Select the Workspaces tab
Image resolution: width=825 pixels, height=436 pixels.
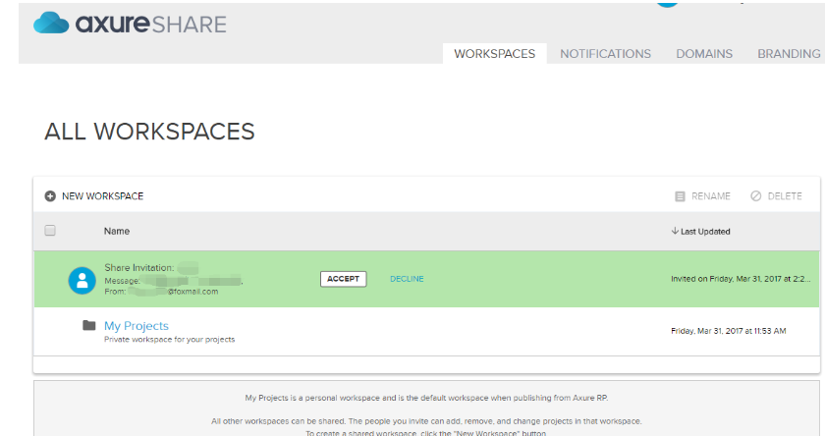[494, 54]
